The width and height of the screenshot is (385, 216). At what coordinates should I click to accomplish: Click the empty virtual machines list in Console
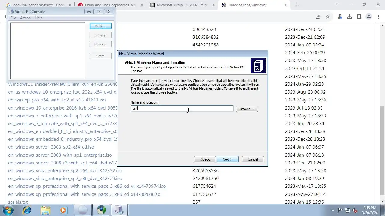click(48, 51)
